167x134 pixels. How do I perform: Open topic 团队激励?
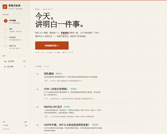49,74
